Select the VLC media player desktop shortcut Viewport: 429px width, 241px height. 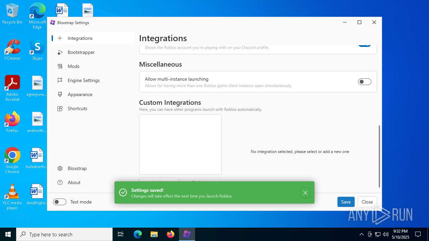coord(12,197)
